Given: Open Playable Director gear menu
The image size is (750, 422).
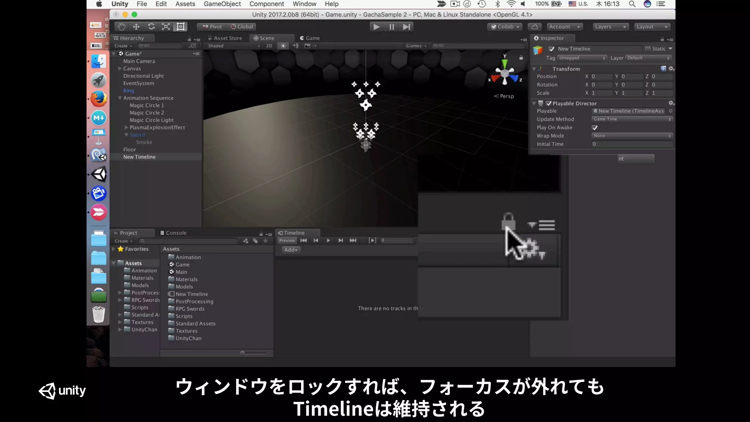Looking at the screenshot, I should (671, 103).
